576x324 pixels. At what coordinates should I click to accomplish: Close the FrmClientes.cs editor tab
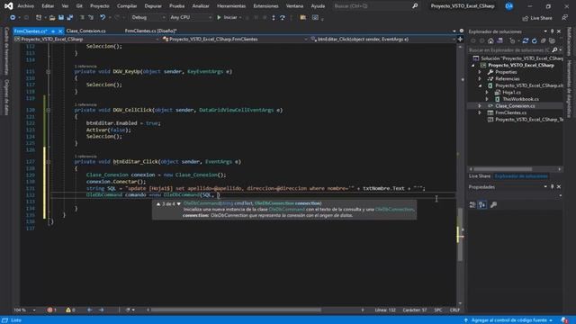(x=60, y=31)
